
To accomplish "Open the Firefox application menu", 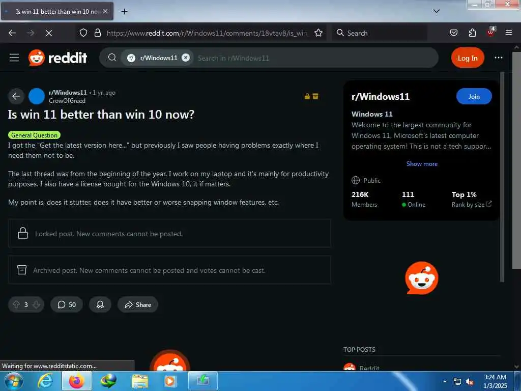I will coord(509,33).
